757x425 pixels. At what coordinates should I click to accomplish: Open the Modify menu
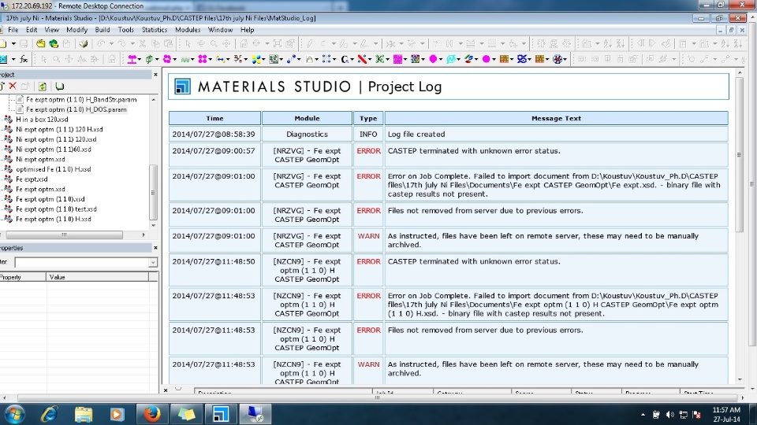click(76, 30)
